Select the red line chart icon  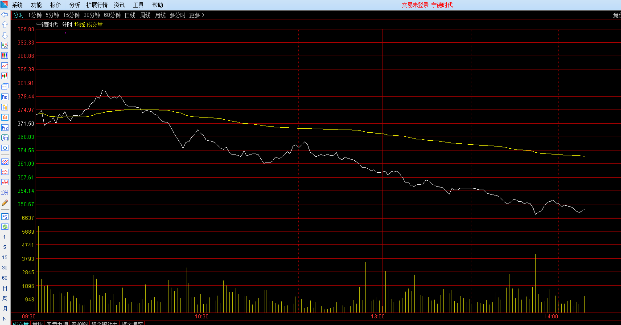coord(5,66)
